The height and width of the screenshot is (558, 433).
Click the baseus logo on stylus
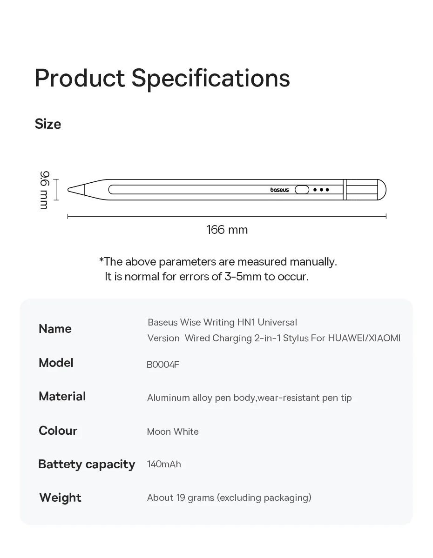[x=279, y=190]
